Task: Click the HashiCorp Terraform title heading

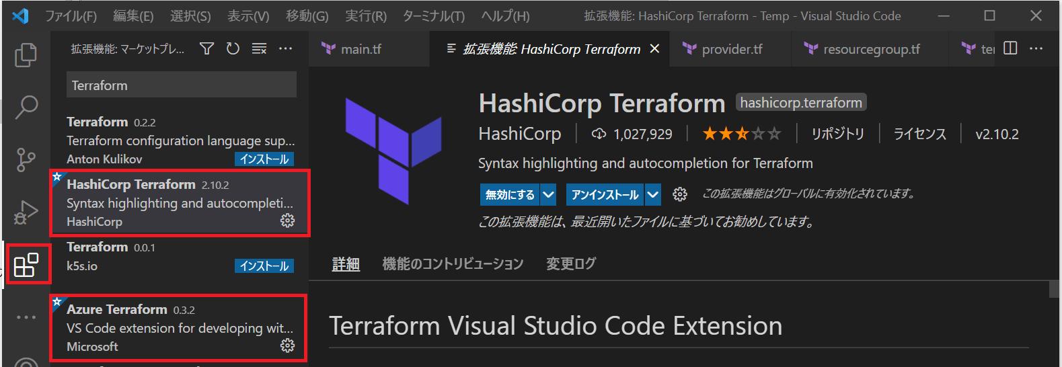Action: pos(602,104)
